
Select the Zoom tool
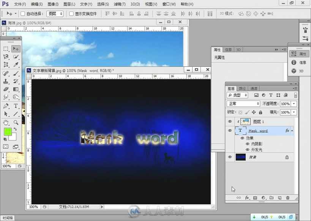click(x=16, y=122)
